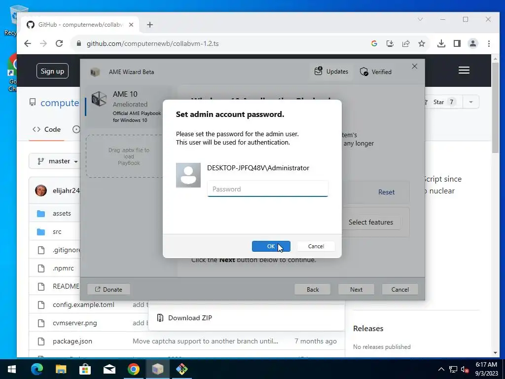
Task: Open Git app from taskbar
Action: 181,369
